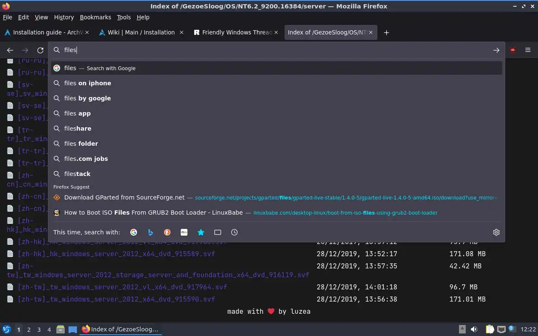Click the removable media tray icon

(x=462, y=329)
